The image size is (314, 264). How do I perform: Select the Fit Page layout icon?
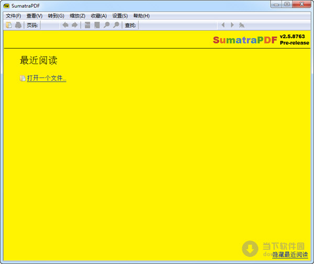(x=97, y=25)
